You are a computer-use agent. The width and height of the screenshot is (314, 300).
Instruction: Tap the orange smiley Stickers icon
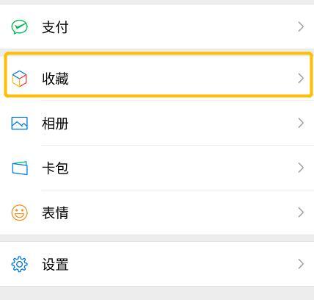(20, 213)
